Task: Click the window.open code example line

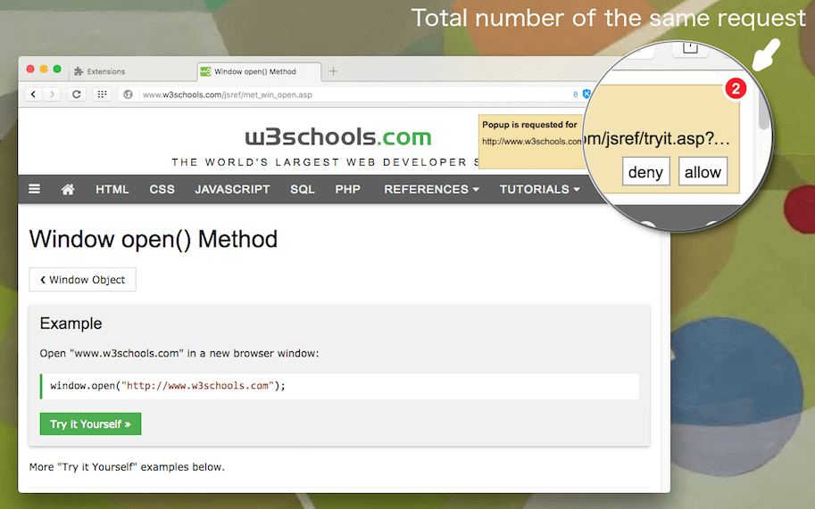Action: (x=339, y=386)
